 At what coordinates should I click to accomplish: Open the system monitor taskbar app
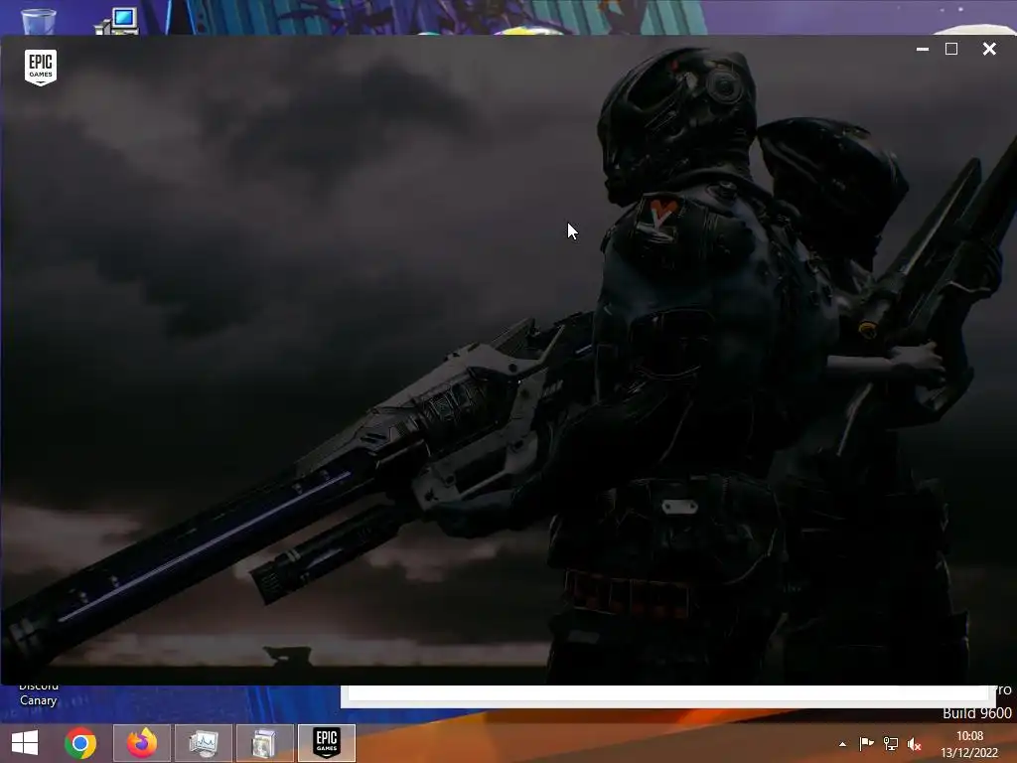(x=203, y=743)
